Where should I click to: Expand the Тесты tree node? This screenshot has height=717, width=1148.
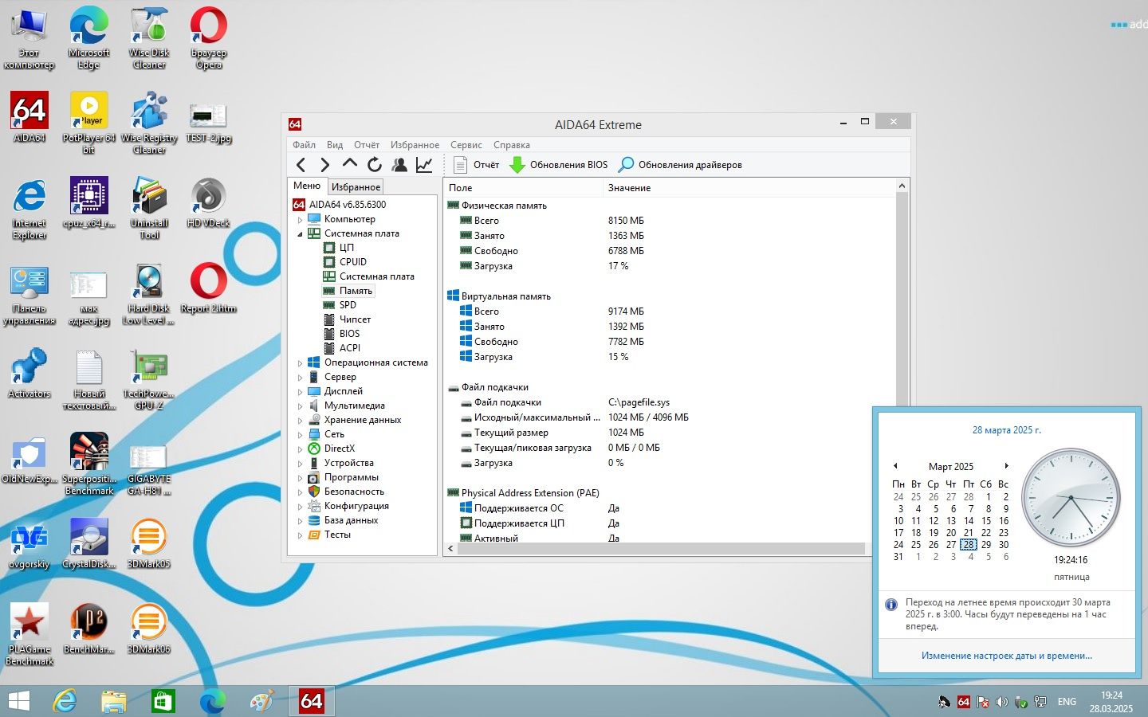pyautogui.click(x=301, y=535)
